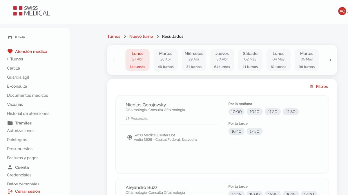Click the Cerrar sesión exit icon
The height and width of the screenshot is (195, 348).
(x=10, y=191)
